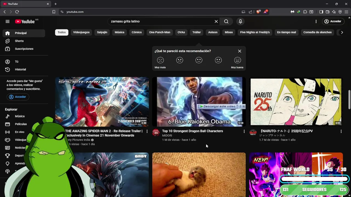Click the Acceder button in the header
This screenshot has height=197, width=351.
(x=333, y=21)
